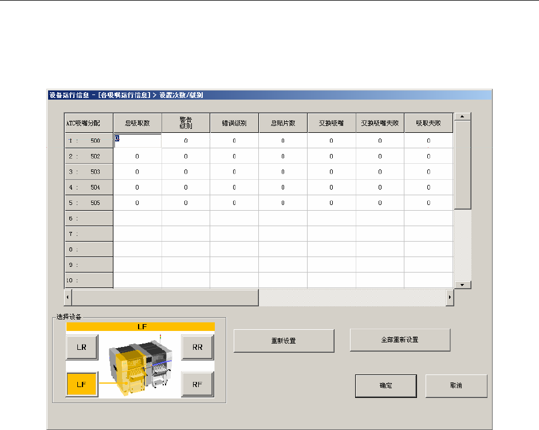Click 警告级别 cell in row 504

pyautogui.click(x=186, y=187)
